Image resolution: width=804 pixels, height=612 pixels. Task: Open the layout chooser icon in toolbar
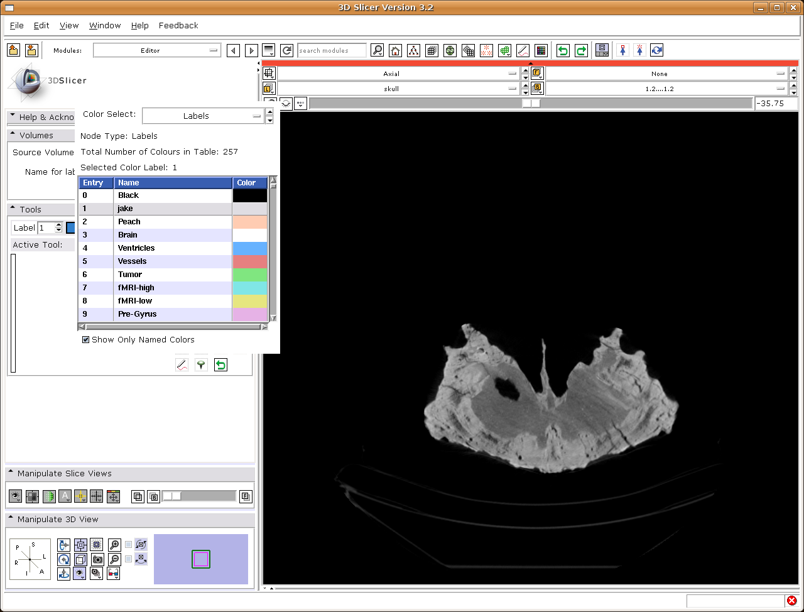coord(602,50)
